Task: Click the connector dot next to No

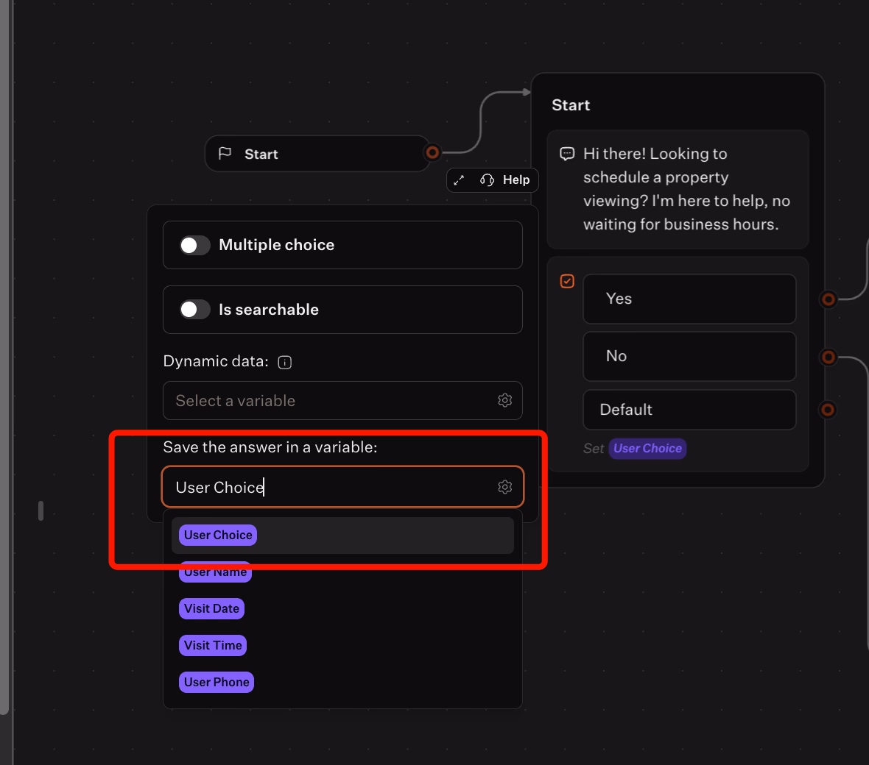Action: [x=828, y=357]
